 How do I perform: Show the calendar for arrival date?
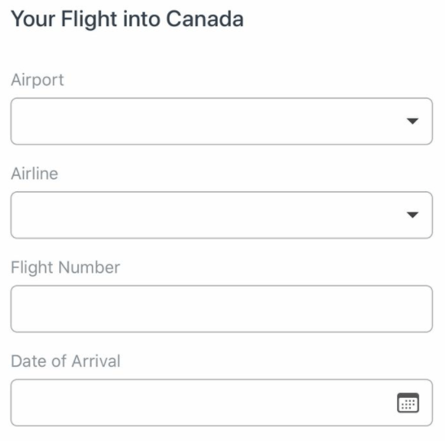click(x=408, y=403)
